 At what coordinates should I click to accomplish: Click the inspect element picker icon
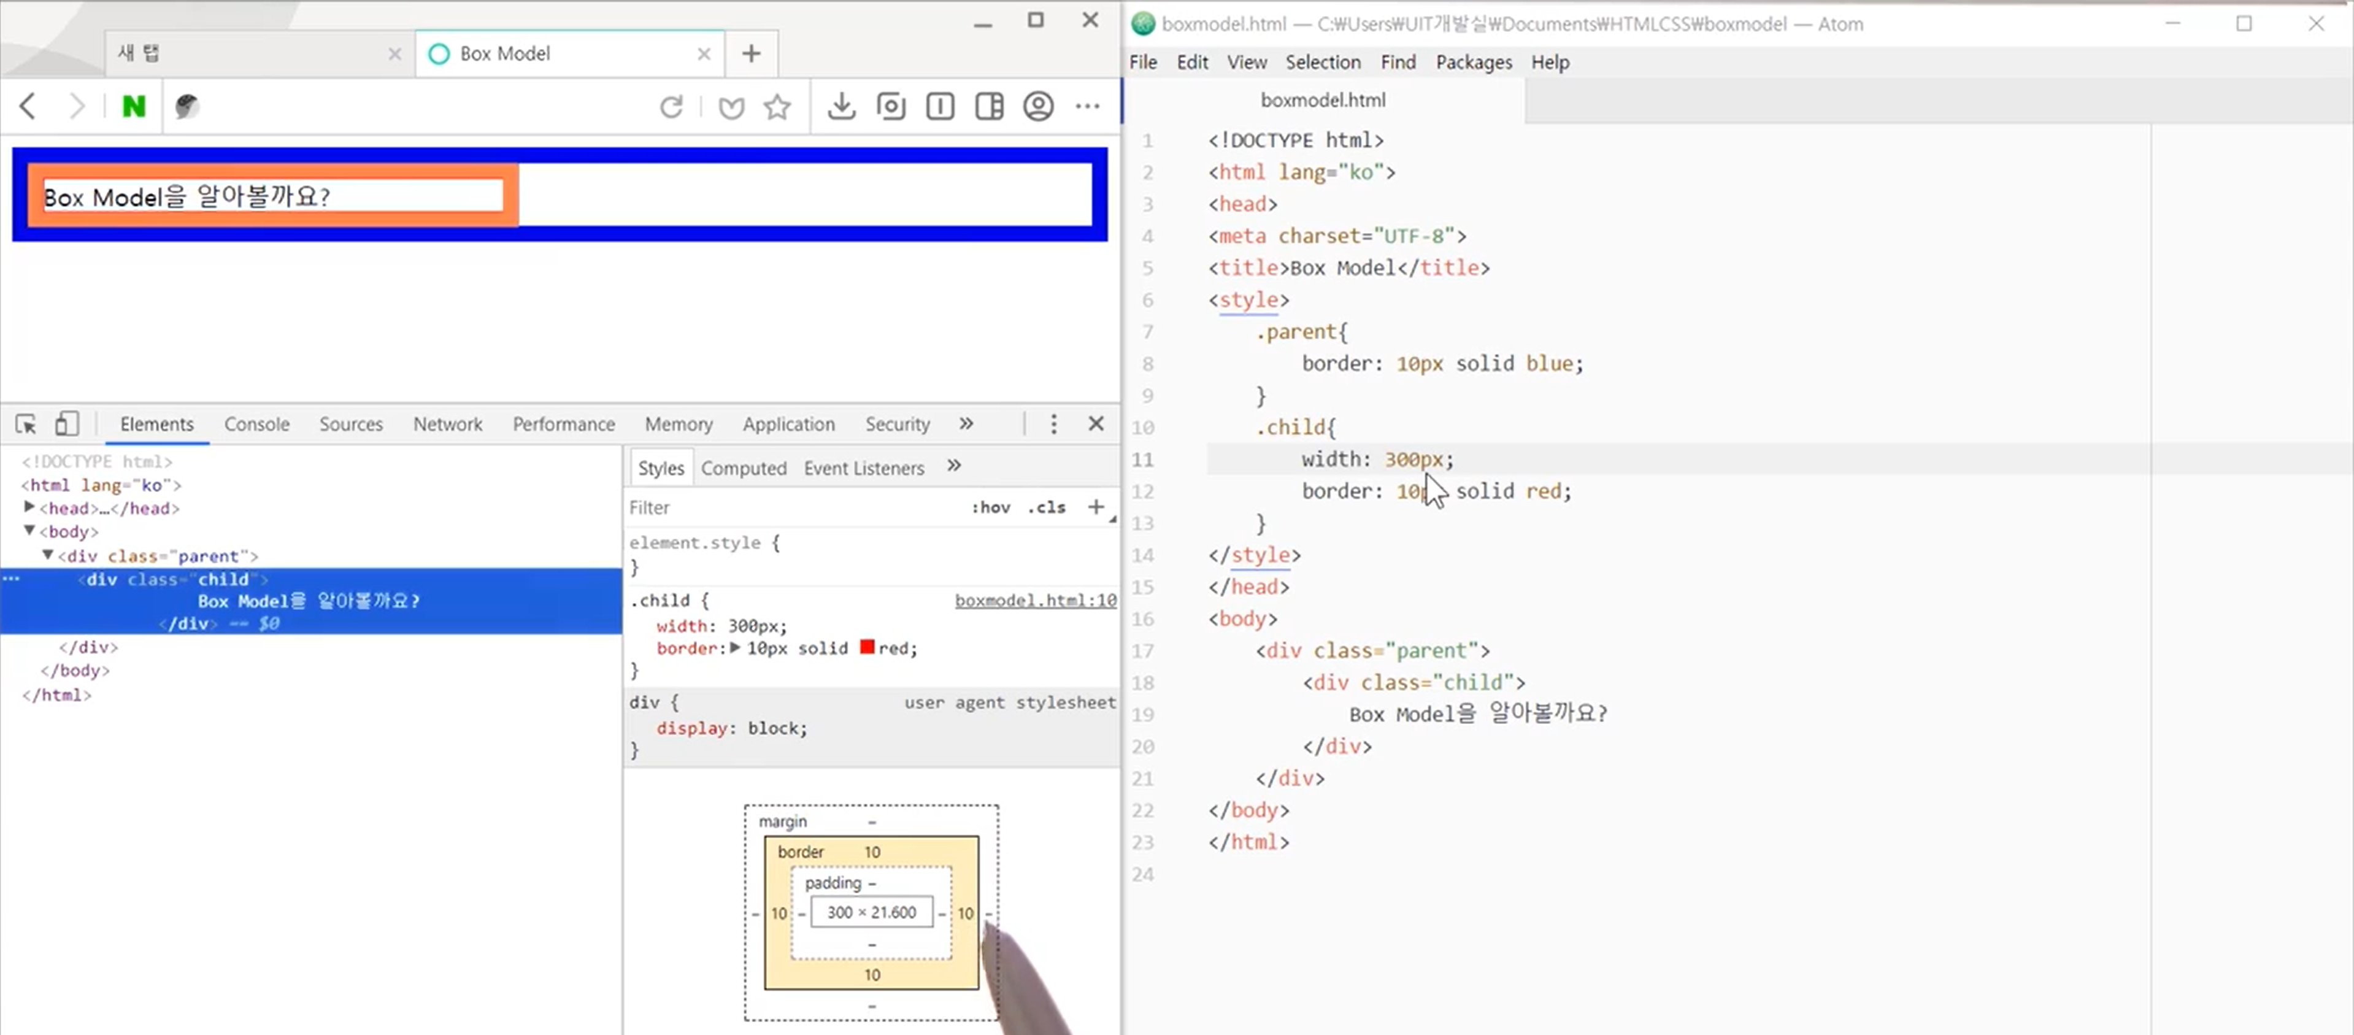(x=26, y=424)
